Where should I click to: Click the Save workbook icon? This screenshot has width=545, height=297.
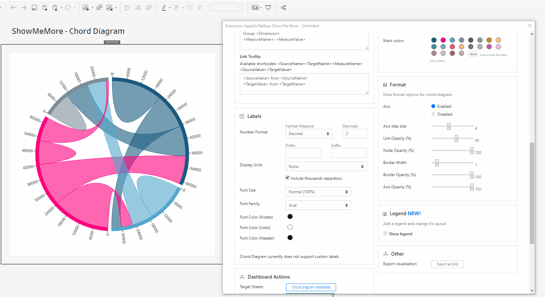[x=34, y=8]
